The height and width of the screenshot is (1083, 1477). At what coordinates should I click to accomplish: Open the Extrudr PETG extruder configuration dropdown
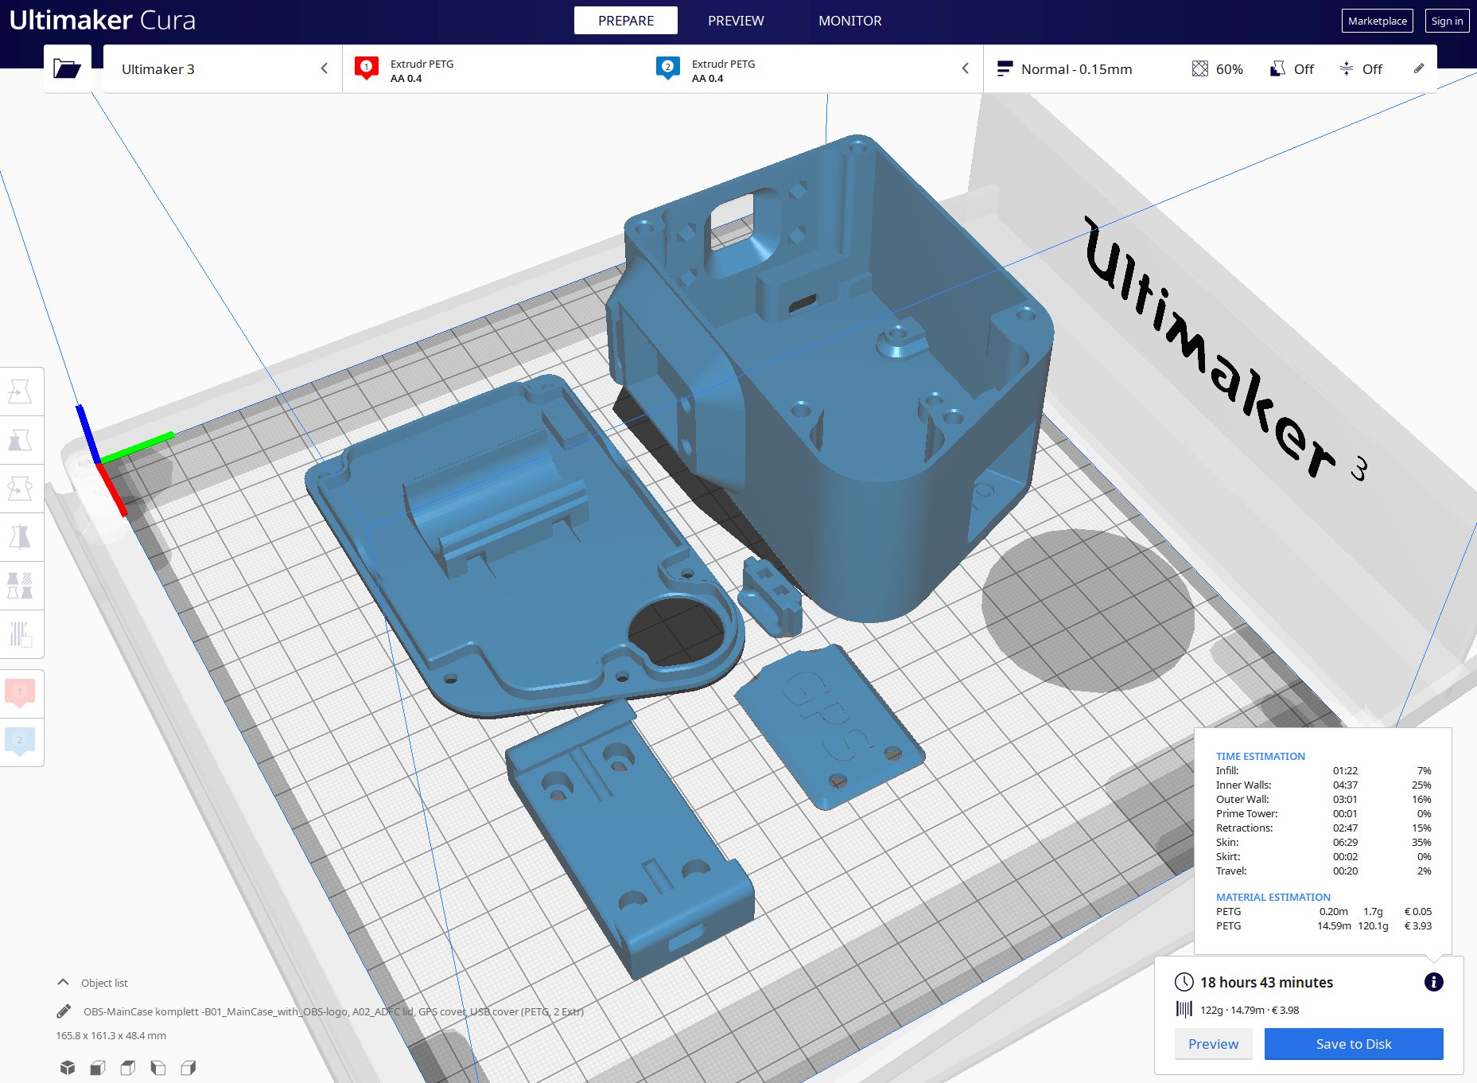tap(662, 69)
